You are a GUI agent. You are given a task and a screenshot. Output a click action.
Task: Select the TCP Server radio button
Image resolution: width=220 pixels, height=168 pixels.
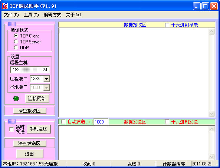tap(16, 42)
